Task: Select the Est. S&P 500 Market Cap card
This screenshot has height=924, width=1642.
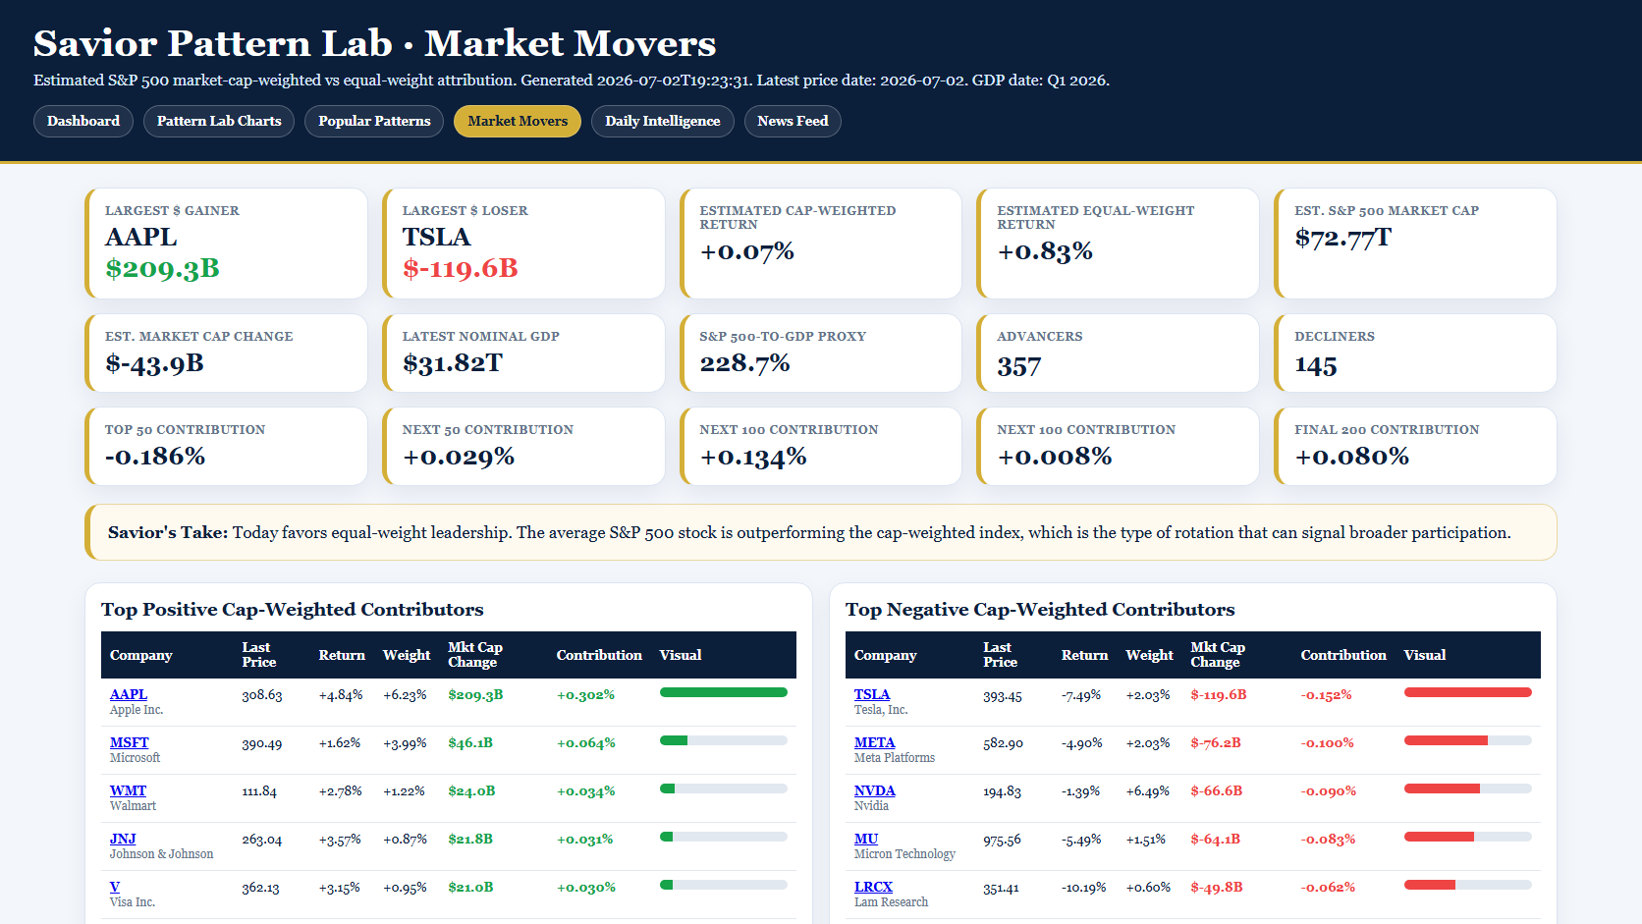Action: pos(1416,244)
